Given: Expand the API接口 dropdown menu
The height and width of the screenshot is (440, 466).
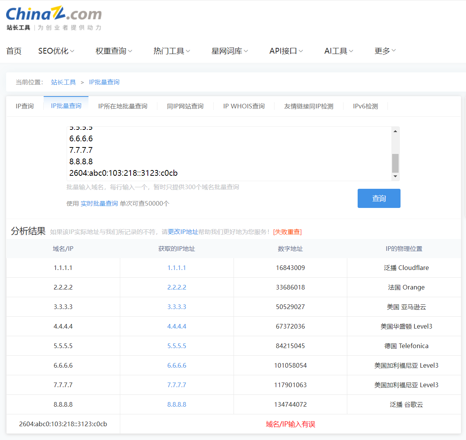Looking at the screenshot, I should 286,51.
